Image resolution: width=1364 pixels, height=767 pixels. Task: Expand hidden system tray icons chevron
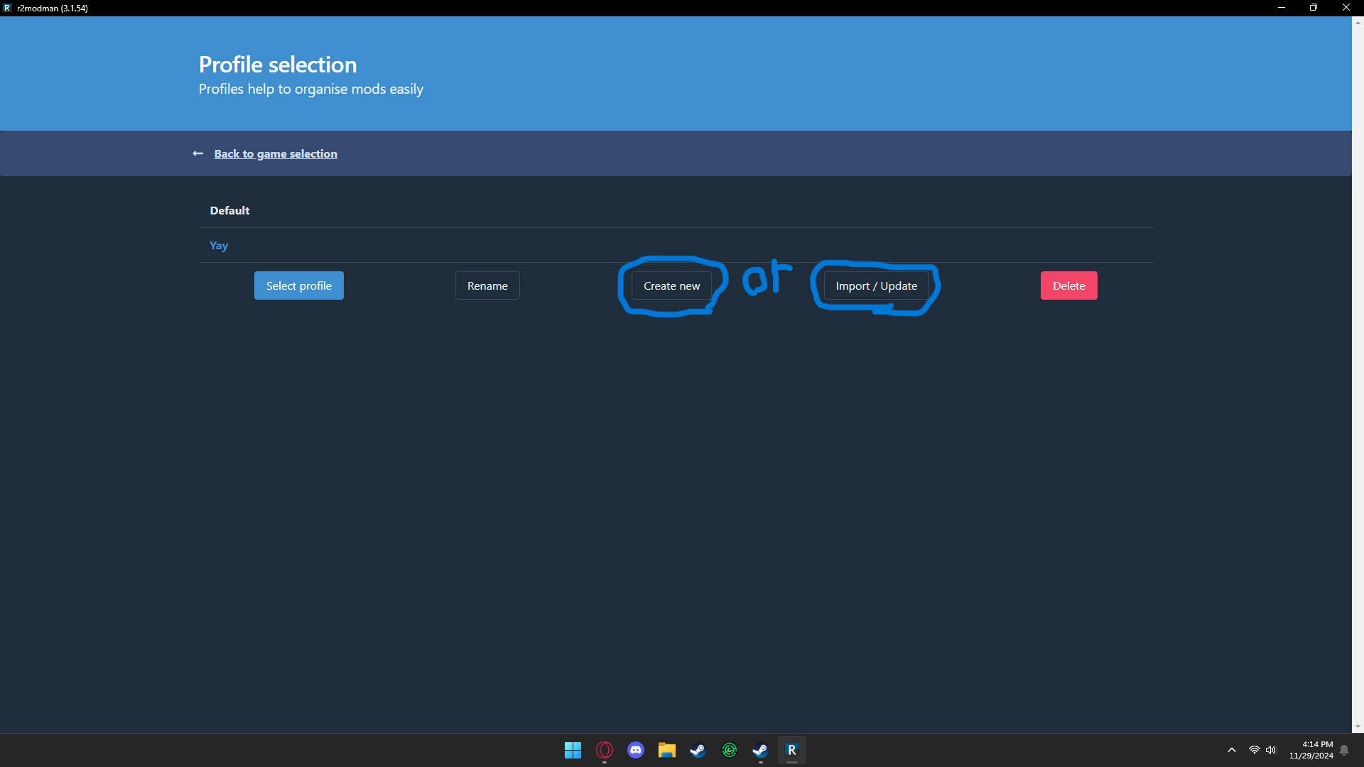tap(1232, 750)
